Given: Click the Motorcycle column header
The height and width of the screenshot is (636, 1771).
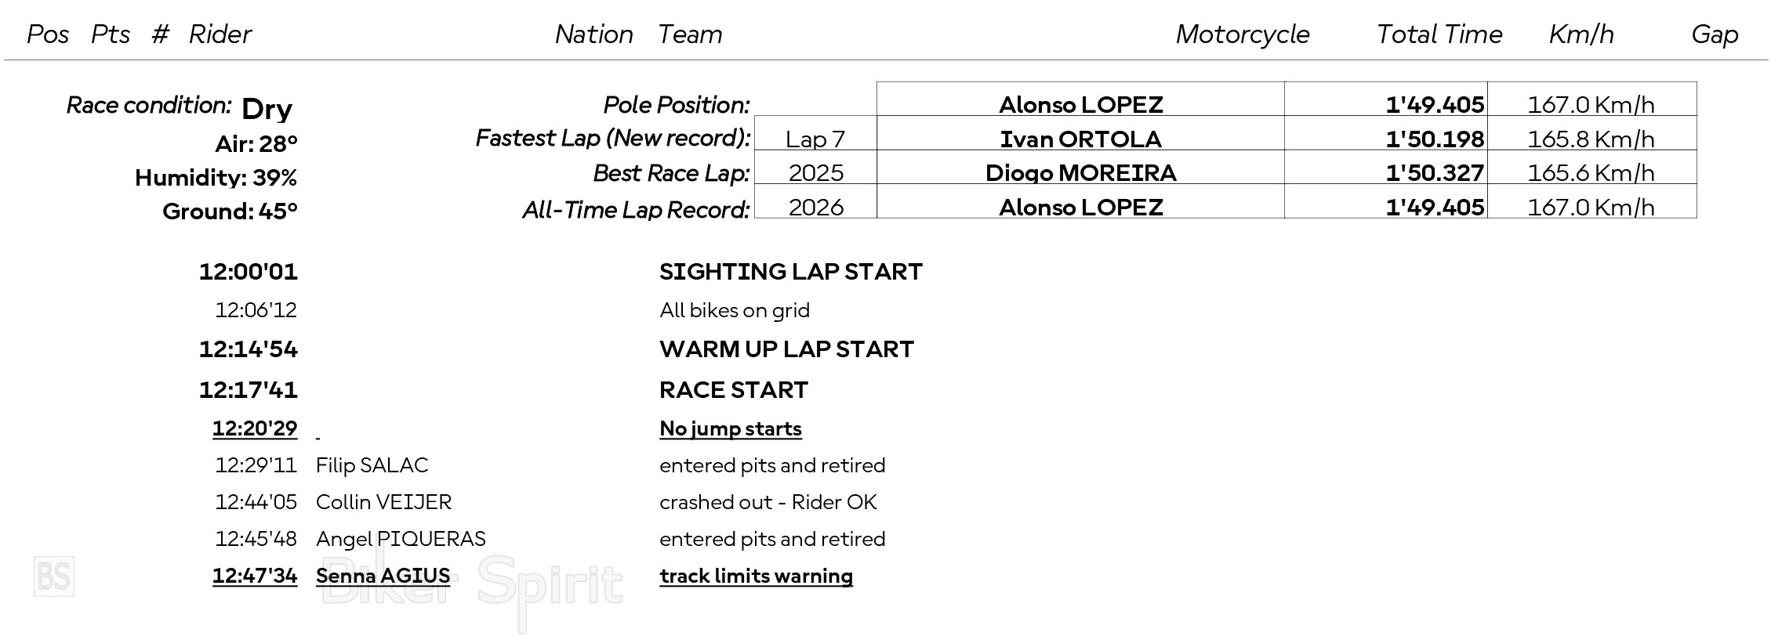Looking at the screenshot, I should tap(1243, 34).
